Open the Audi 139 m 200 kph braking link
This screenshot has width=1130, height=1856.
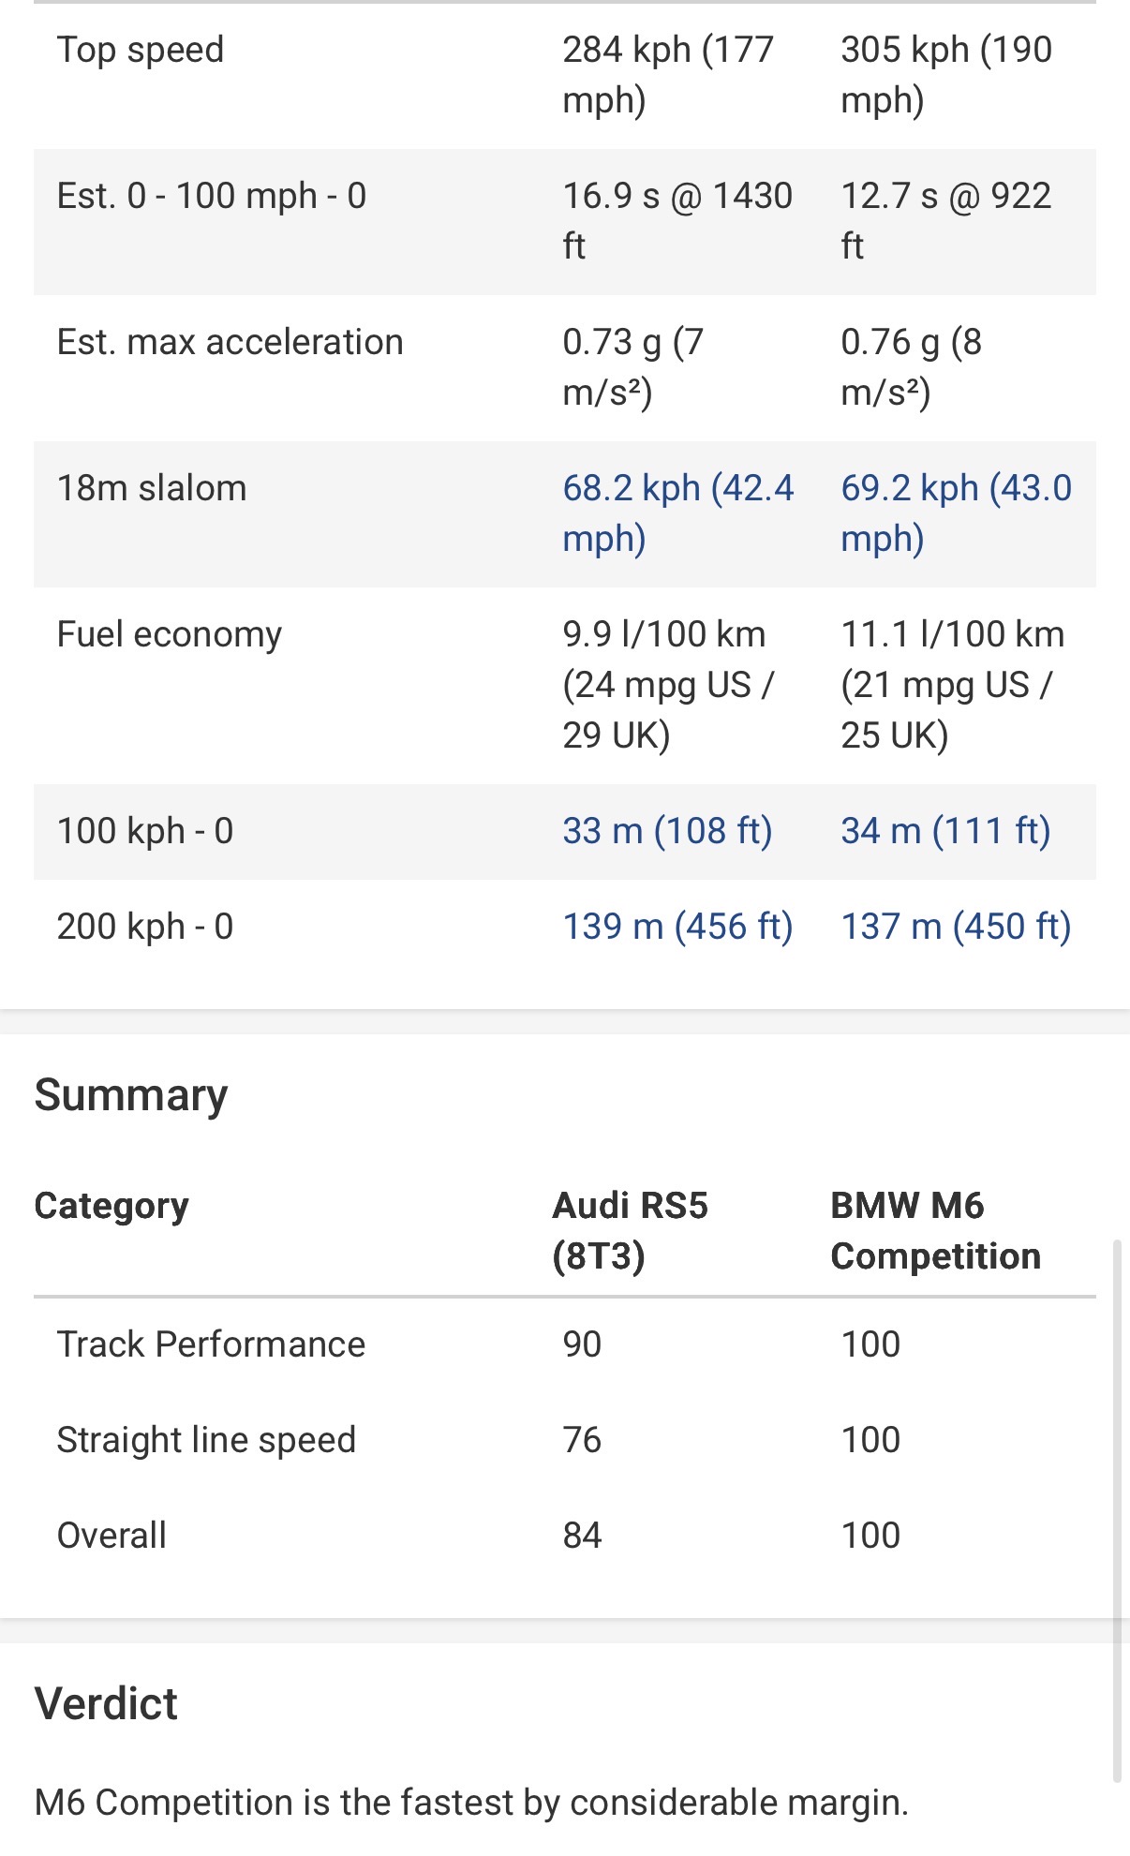point(677,927)
